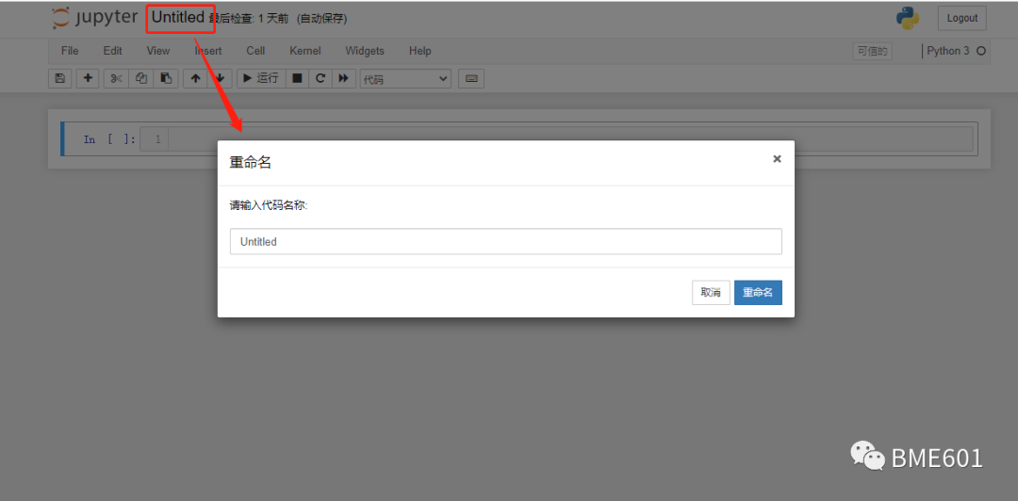Click the 可信的 trusted button
1018x501 pixels.
(x=872, y=51)
